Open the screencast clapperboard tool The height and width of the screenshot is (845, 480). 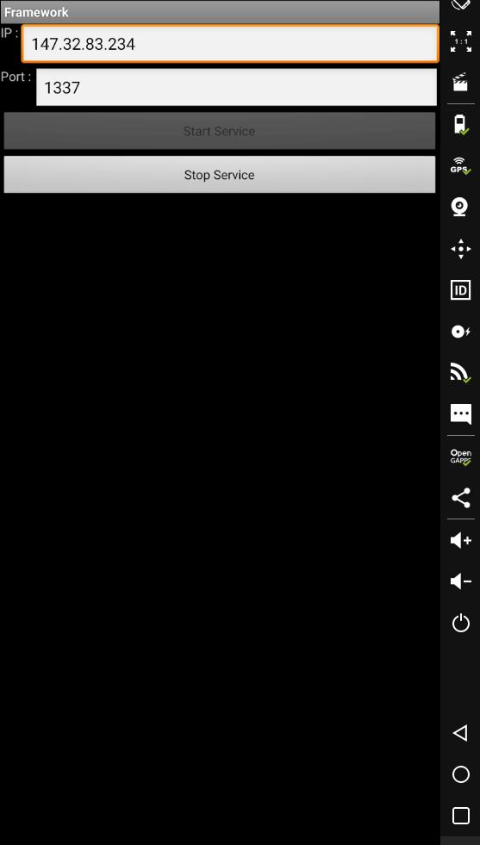pyautogui.click(x=460, y=83)
